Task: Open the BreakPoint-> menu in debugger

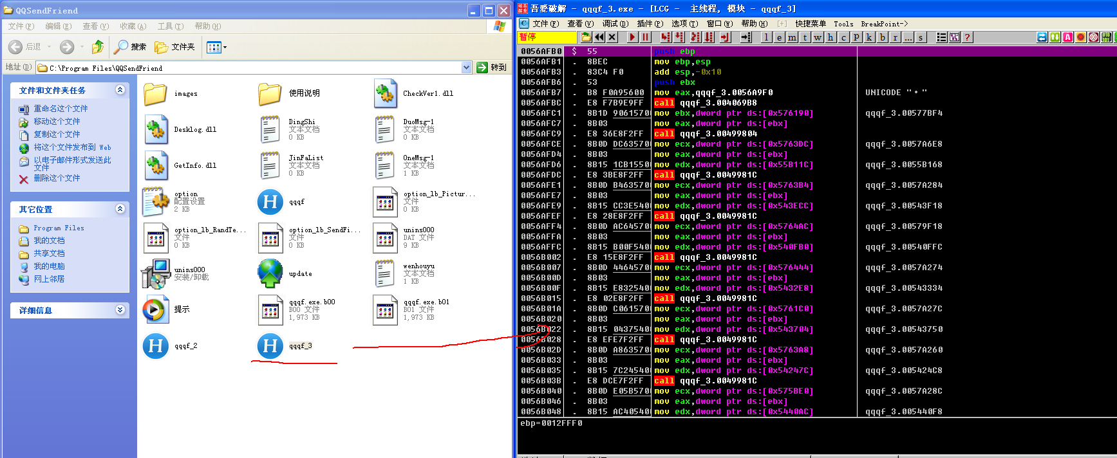Action: coord(884,24)
